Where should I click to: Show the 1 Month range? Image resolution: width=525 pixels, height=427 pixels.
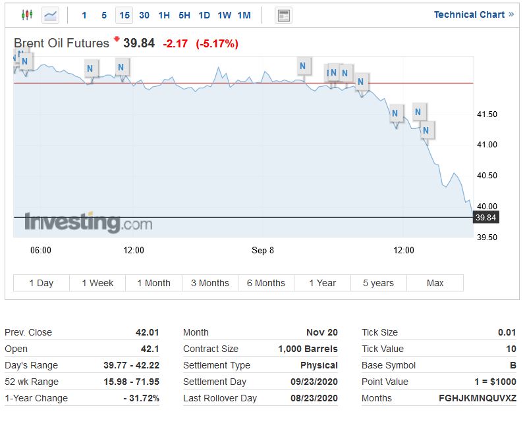click(153, 283)
